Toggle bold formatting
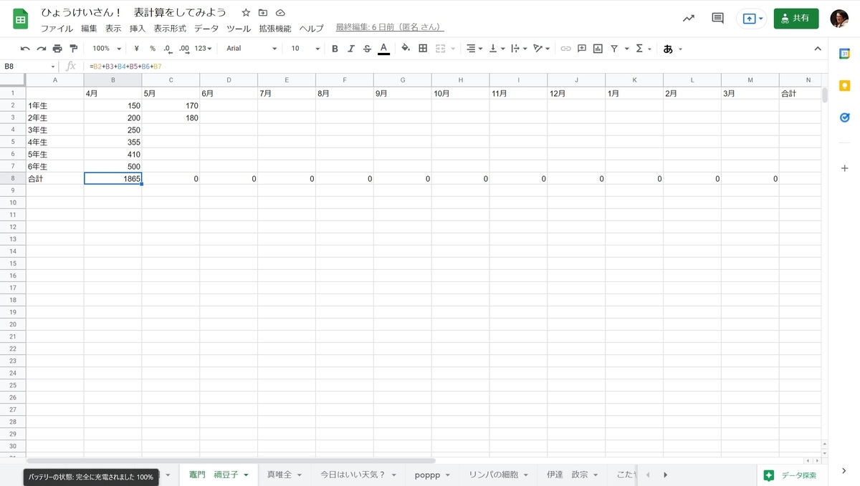This screenshot has height=486, width=860. point(335,48)
